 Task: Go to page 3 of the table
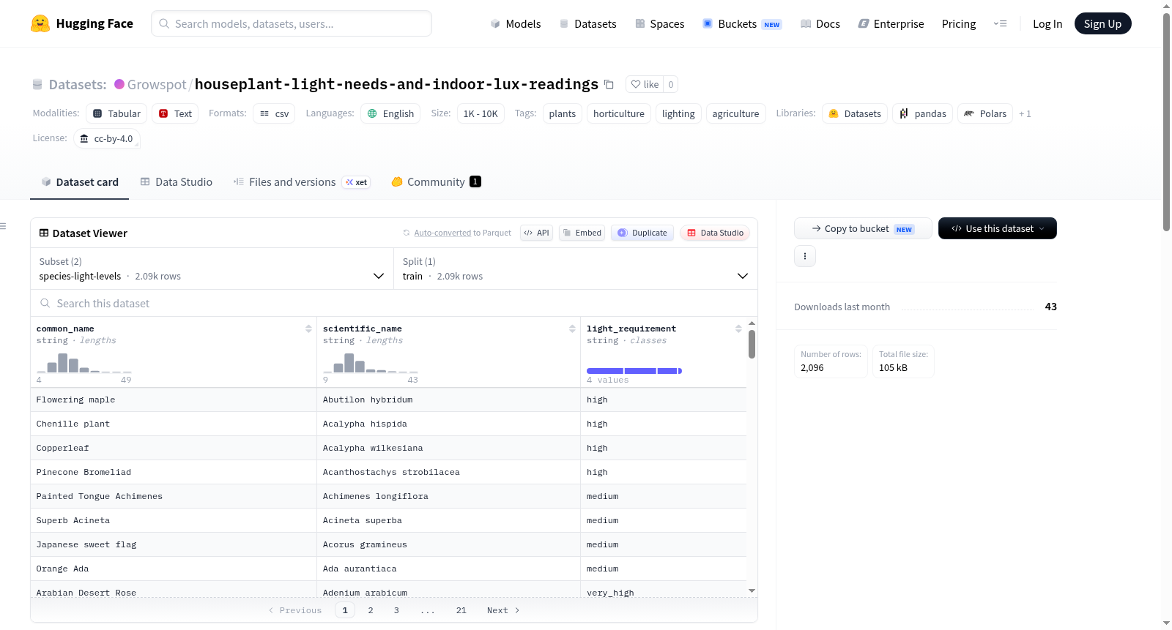[396, 610]
